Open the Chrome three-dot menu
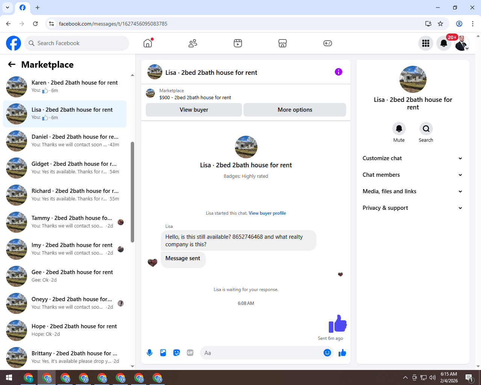This screenshot has width=481, height=385. point(473,24)
